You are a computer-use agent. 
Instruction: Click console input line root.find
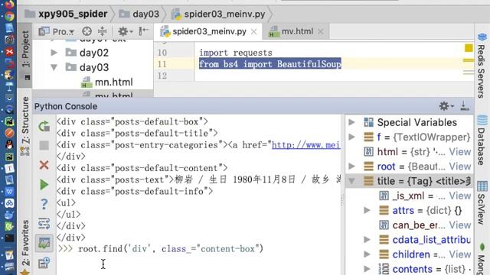point(171,249)
